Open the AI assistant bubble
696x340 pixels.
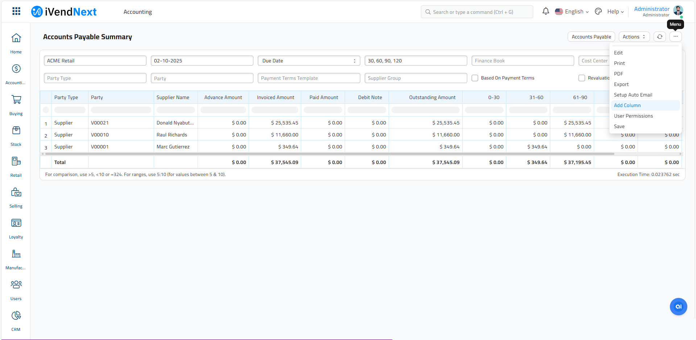678,307
